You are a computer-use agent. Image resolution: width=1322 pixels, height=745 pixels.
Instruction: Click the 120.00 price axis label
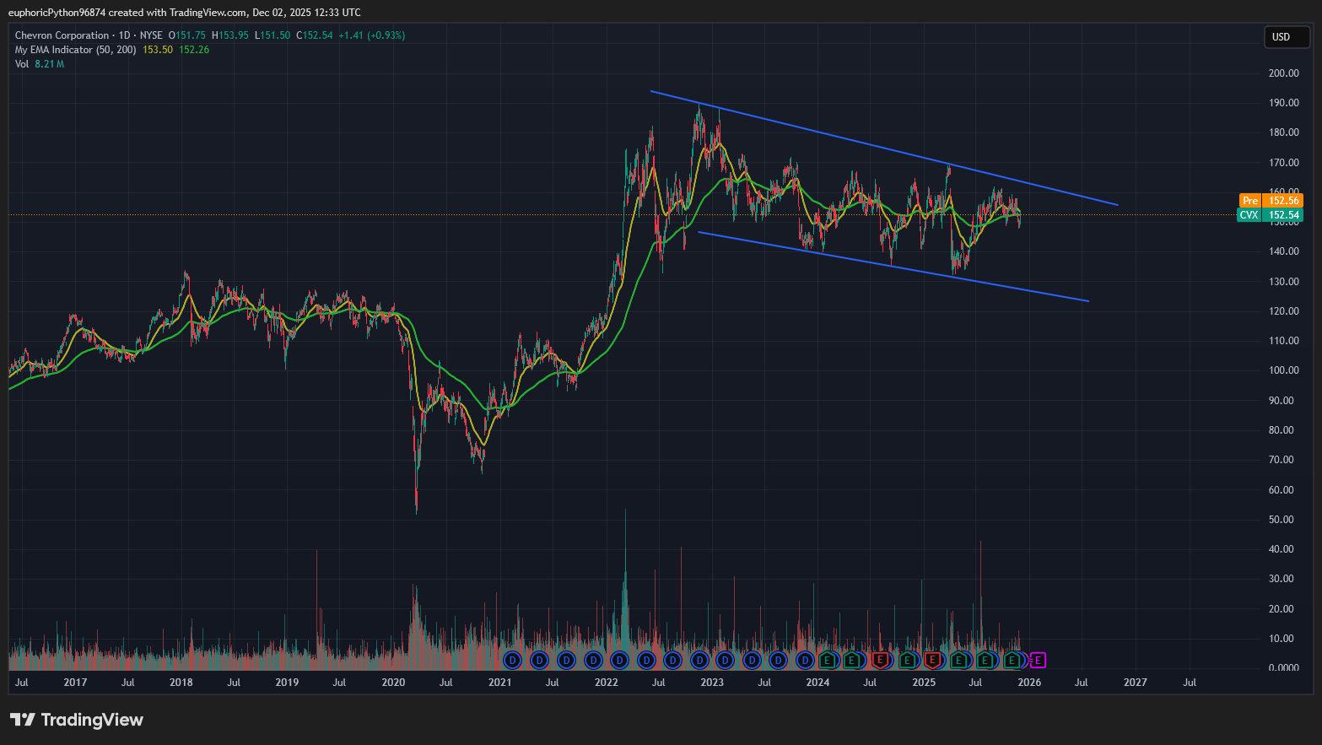(1284, 311)
